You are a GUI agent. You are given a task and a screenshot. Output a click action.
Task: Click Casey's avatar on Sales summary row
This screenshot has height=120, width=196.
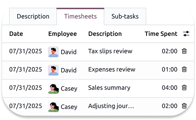point(53,88)
